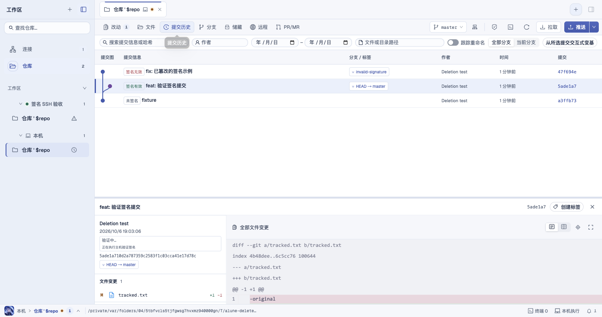Click the tree structure icon beside master
Viewport: 602px width, 317px height.
[475, 27]
